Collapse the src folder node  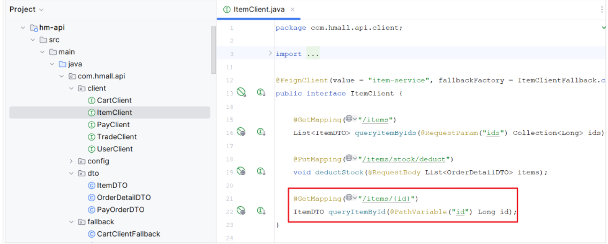33,40
